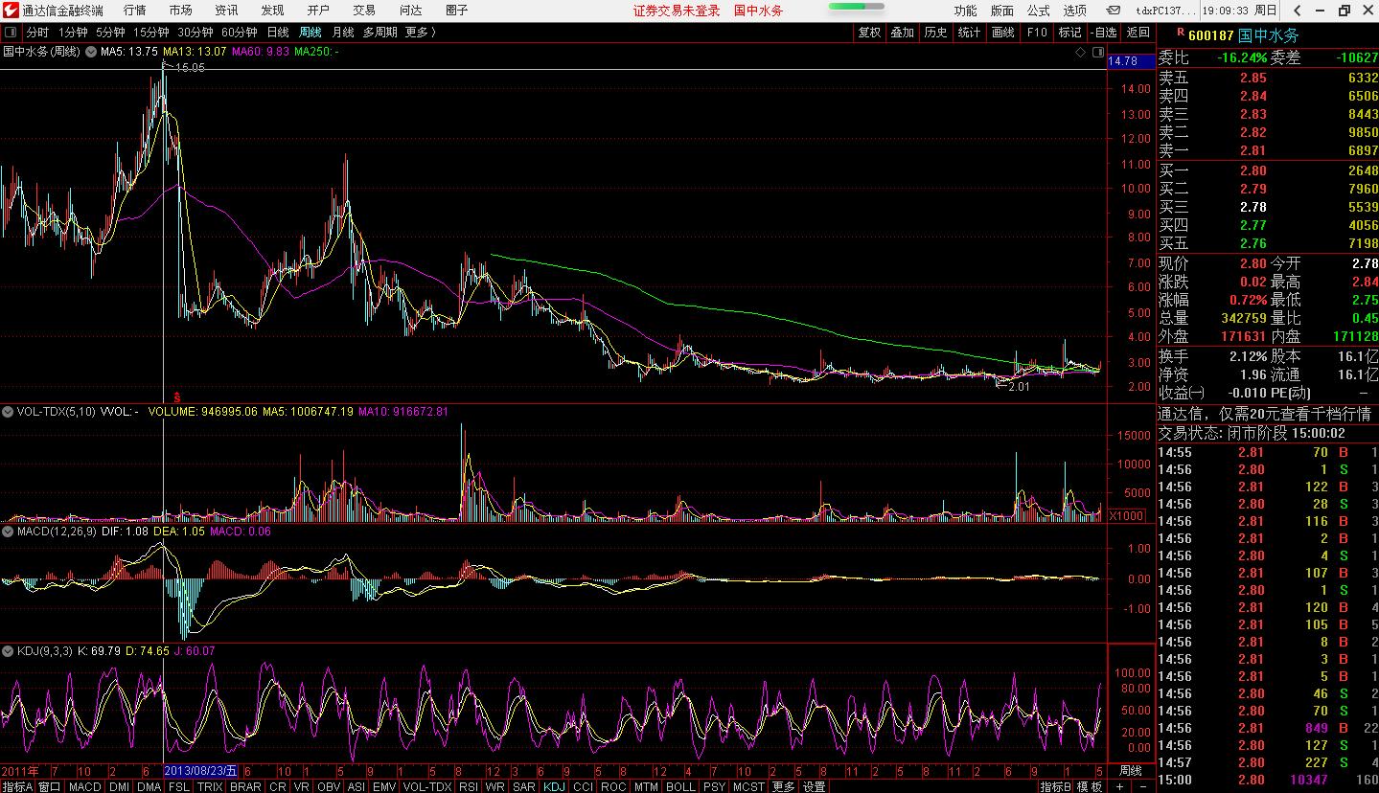Select the MACD indicator tab at bottom

pyautogui.click(x=84, y=786)
